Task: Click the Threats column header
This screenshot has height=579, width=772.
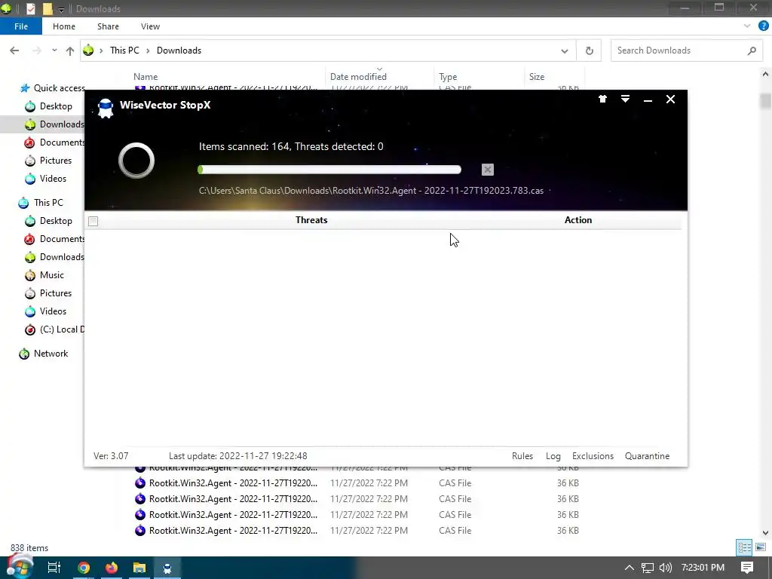Action: (311, 220)
